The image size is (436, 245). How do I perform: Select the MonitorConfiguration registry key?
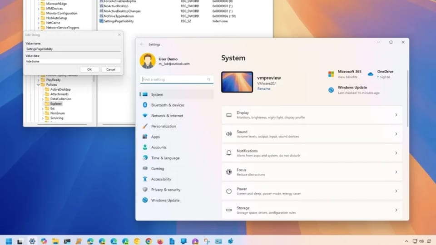[x=61, y=13]
